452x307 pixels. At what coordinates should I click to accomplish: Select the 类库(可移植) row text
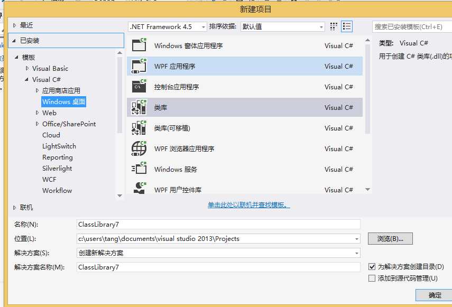coord(172,128)
